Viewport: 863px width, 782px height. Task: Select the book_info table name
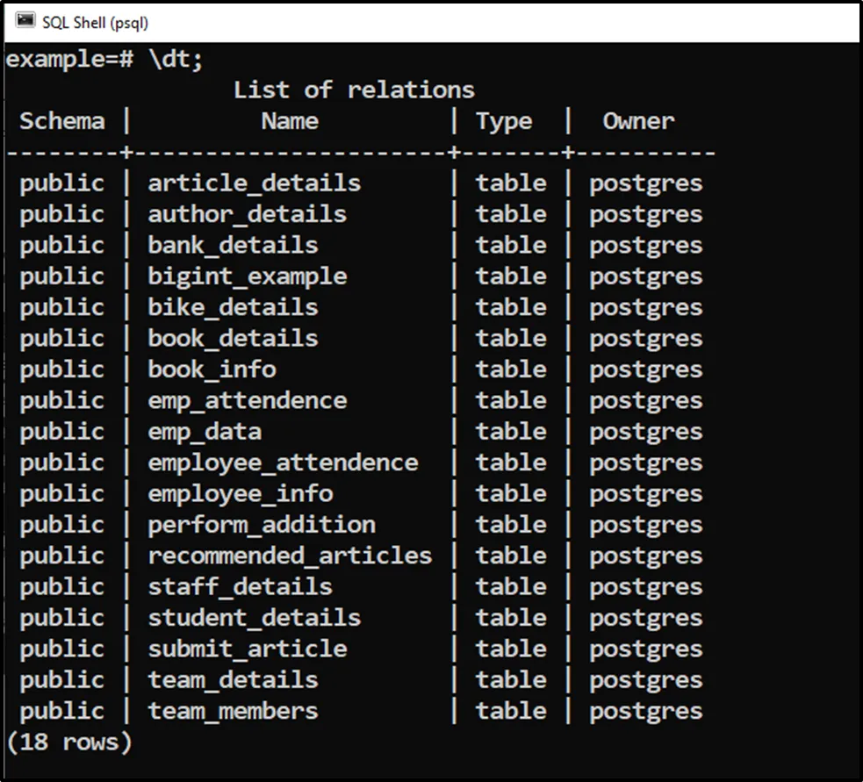(212, 369)
